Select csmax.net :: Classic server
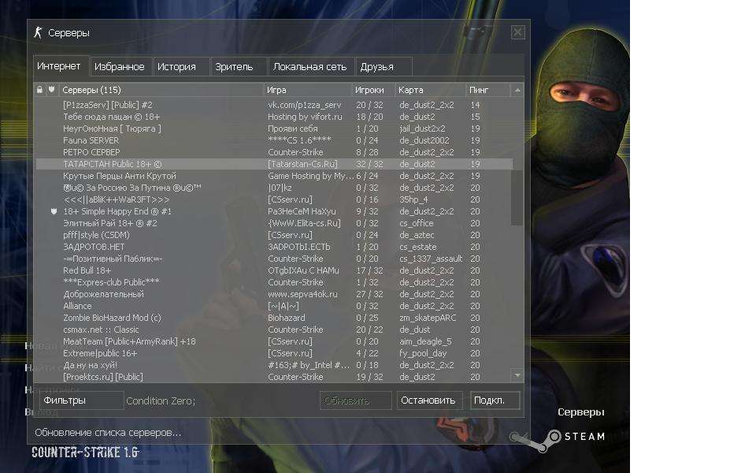The image size is (756, 473). 274,330
